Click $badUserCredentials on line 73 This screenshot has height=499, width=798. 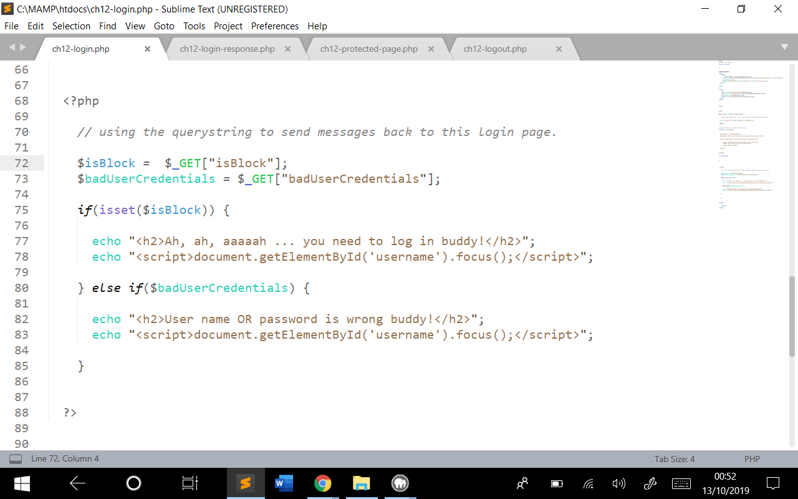(146, 178)
